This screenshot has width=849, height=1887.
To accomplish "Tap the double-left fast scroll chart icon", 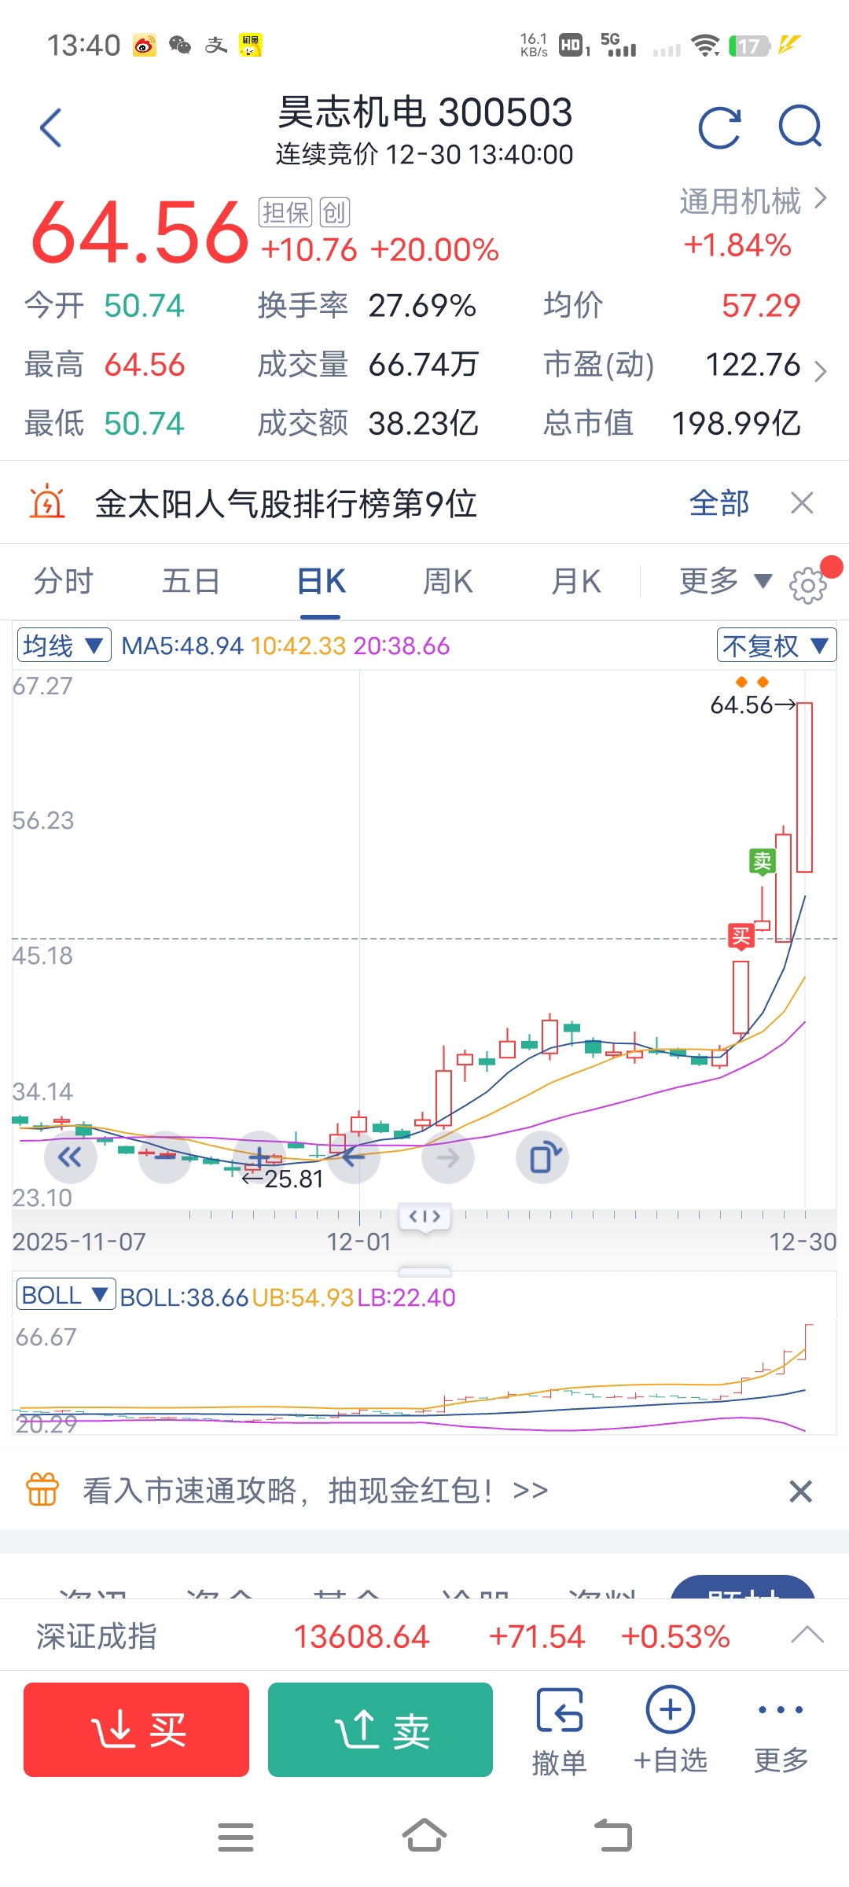I will [70, 1157].
